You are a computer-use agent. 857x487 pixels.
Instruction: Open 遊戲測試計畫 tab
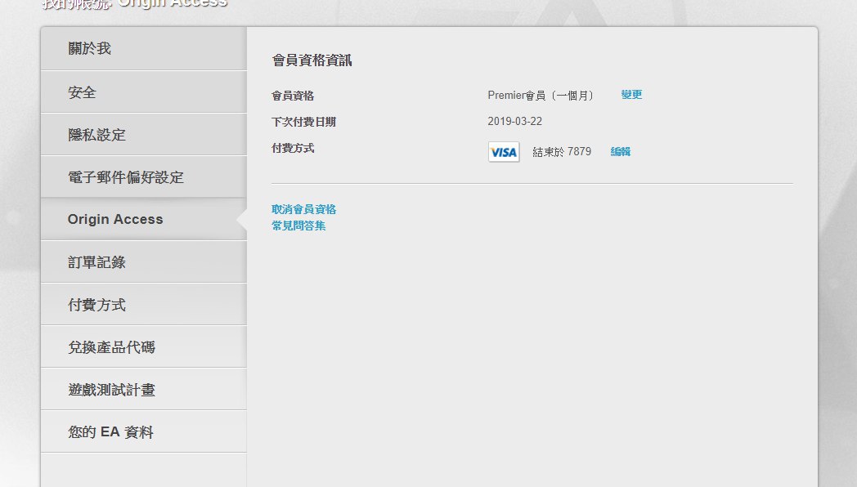144,389
